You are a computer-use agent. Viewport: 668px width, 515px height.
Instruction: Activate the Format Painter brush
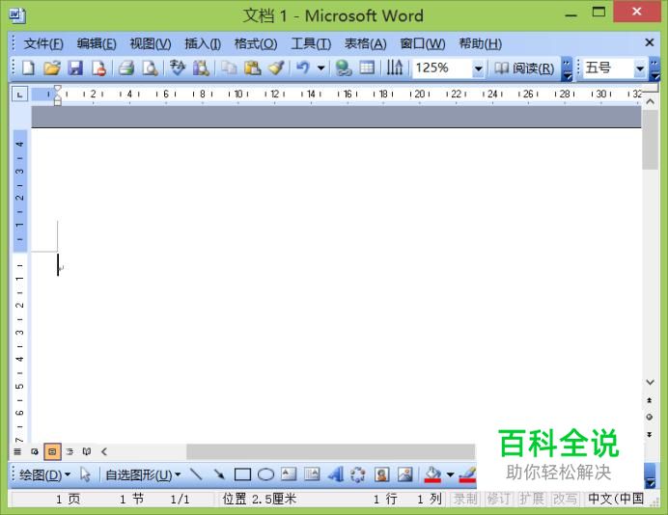276,68
